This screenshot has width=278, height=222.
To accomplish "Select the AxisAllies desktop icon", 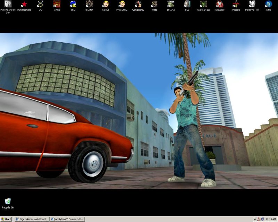I will (x=220, y=5).
